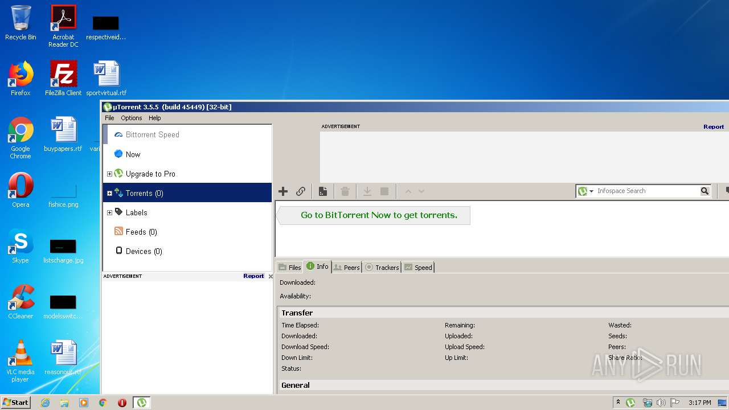
Task: Select listscharge.jpg desktop file
Action: point(63,251)
